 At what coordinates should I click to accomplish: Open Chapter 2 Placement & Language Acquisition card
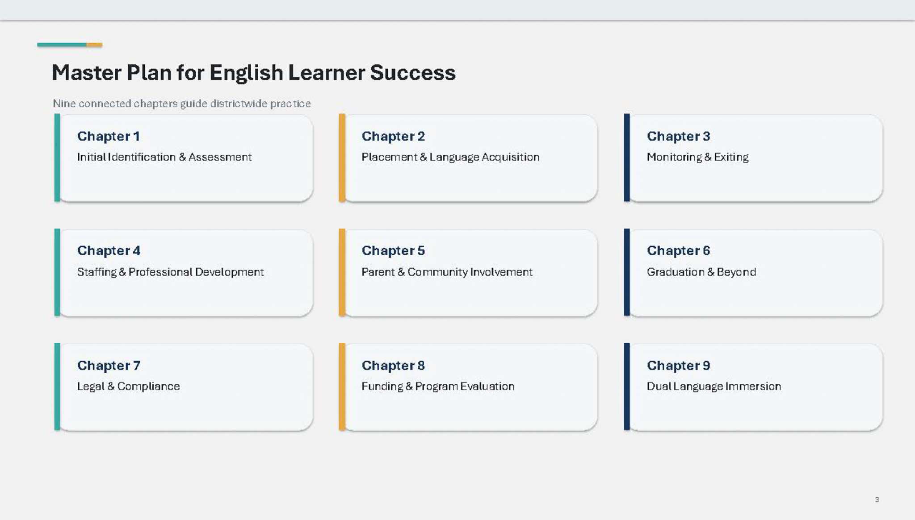pos(468,158)
